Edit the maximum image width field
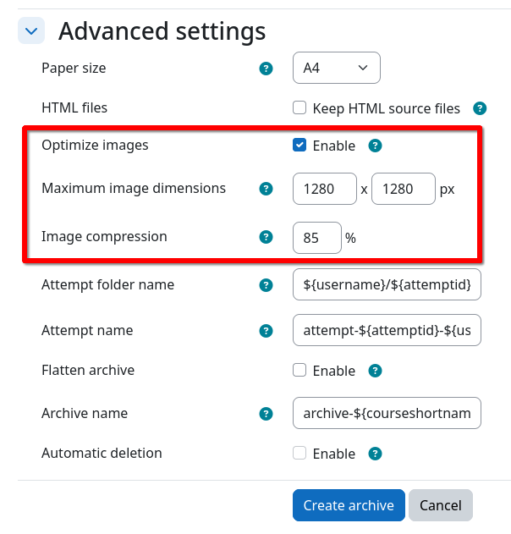Screen dimensions: 511x534 pos(324,189)
